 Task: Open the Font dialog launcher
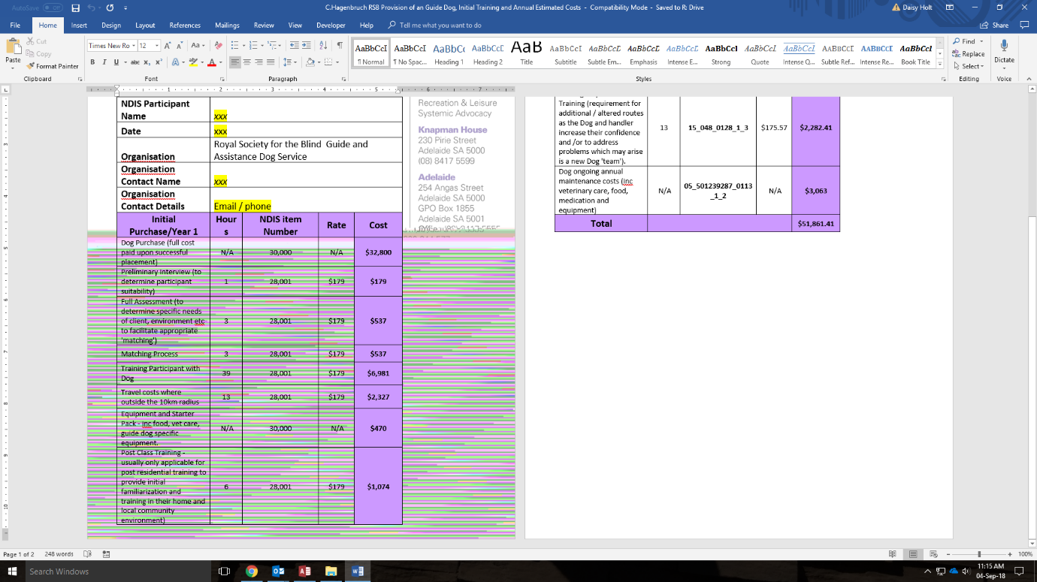[222, 79]
